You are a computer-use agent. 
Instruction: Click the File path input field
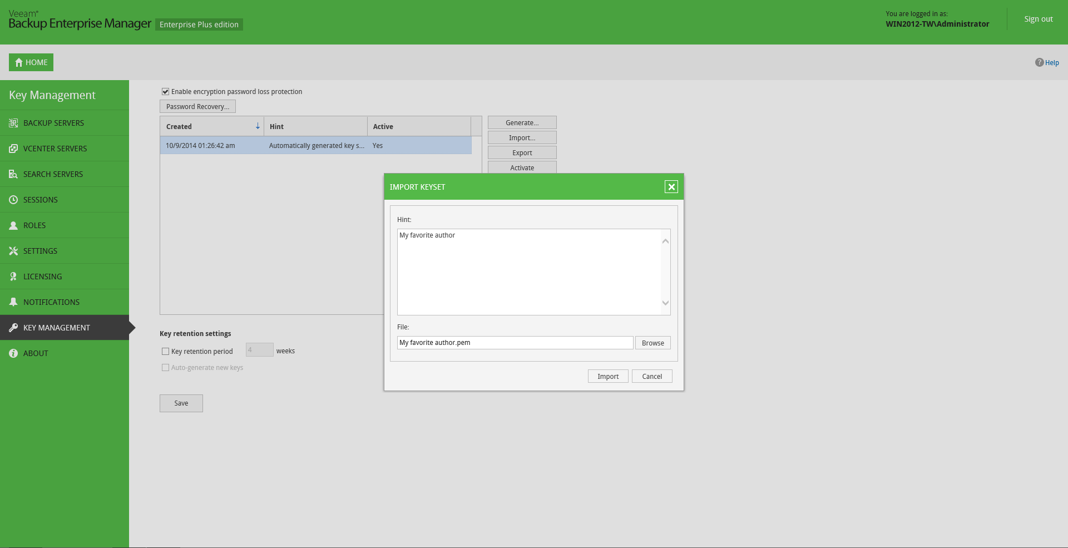pyautogui.click(x=515, y=343)
